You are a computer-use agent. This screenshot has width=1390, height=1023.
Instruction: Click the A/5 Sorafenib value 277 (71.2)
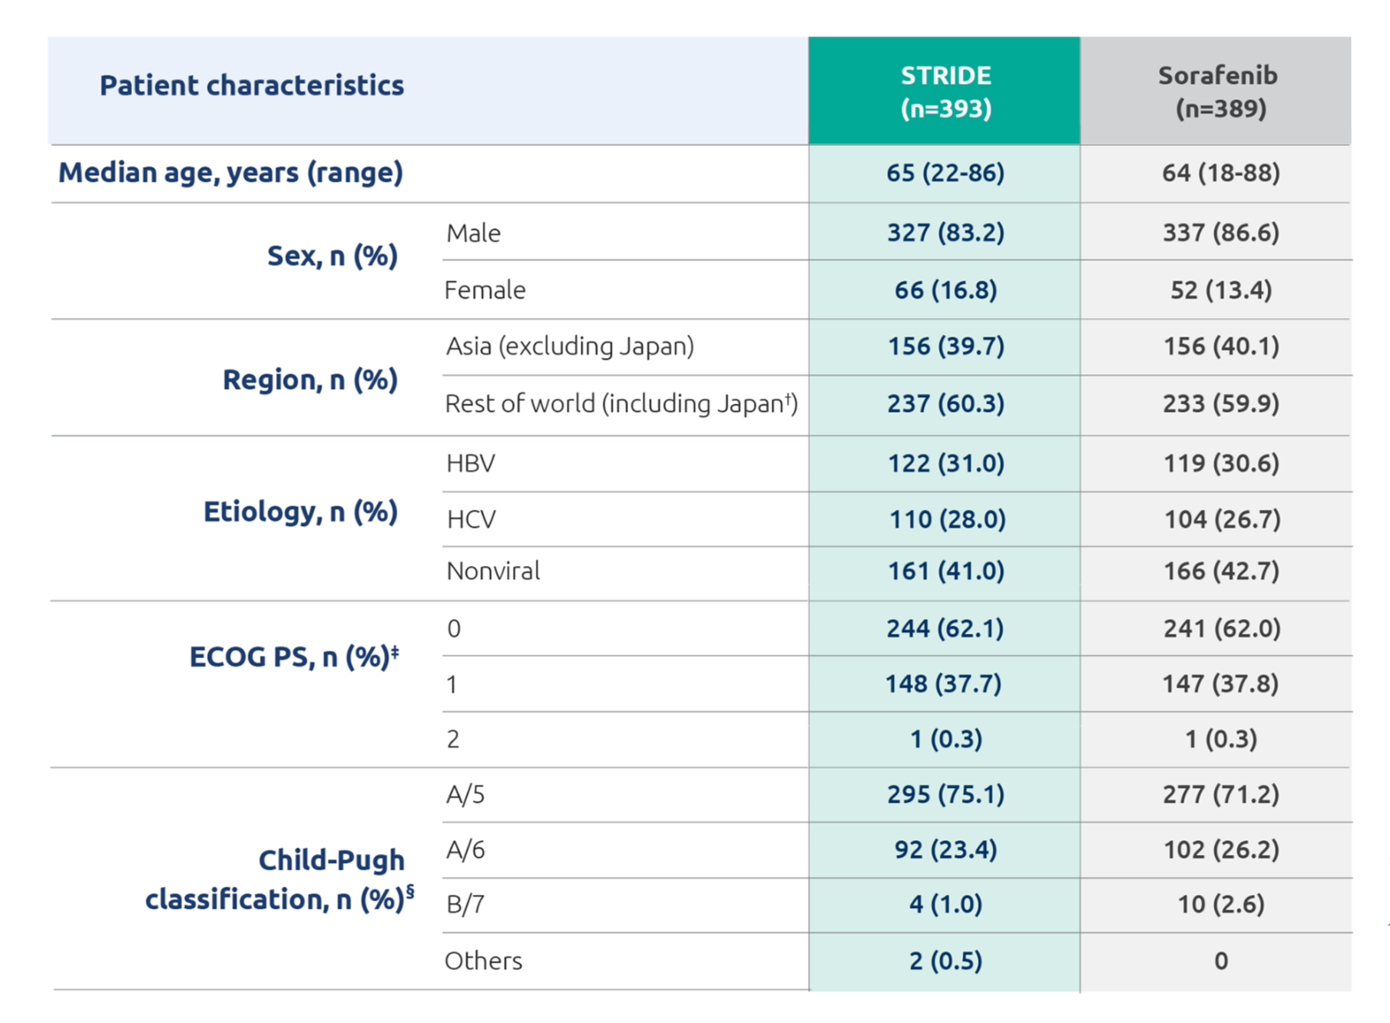pyautogui.click(x=1221, y=793)
